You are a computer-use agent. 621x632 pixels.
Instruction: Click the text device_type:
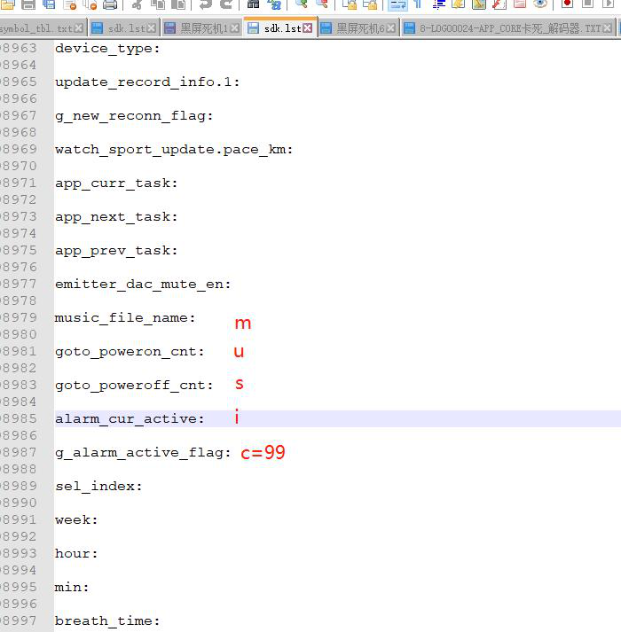click(107, 49)
